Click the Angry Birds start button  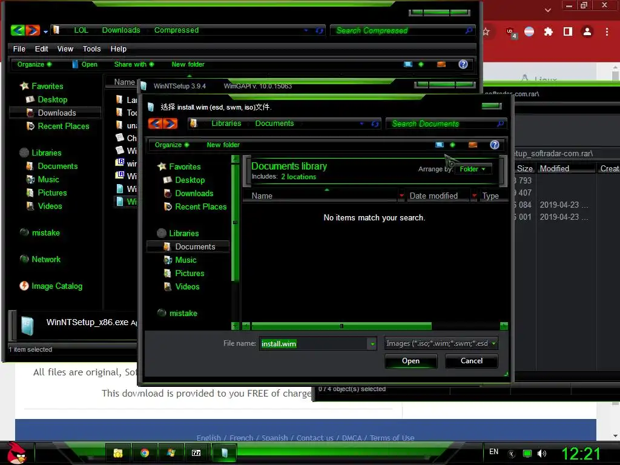click(x=16, y=453)
